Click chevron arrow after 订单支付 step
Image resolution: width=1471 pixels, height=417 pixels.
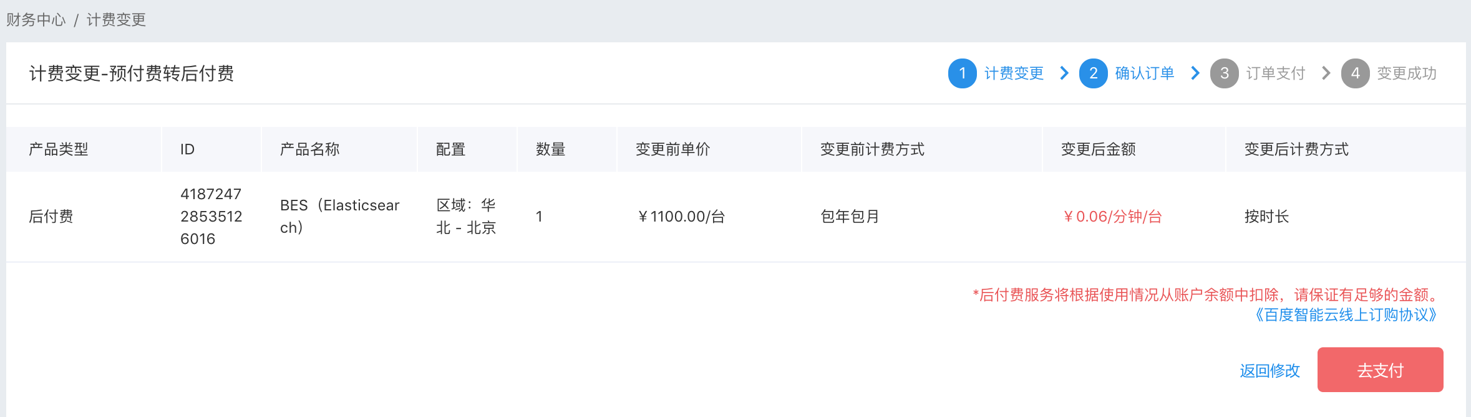pyautogui.click(x=1326, y=73)
